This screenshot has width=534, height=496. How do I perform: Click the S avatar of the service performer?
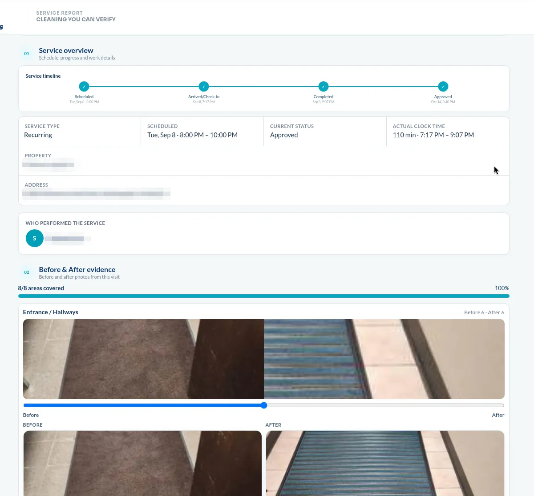click(x=35, y=238)
